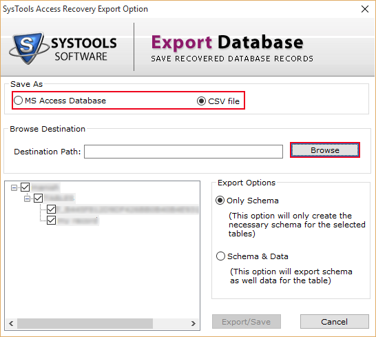376x337 pixels.
Task: Click the tree's left scroll arrow
Action: point(11,323)
